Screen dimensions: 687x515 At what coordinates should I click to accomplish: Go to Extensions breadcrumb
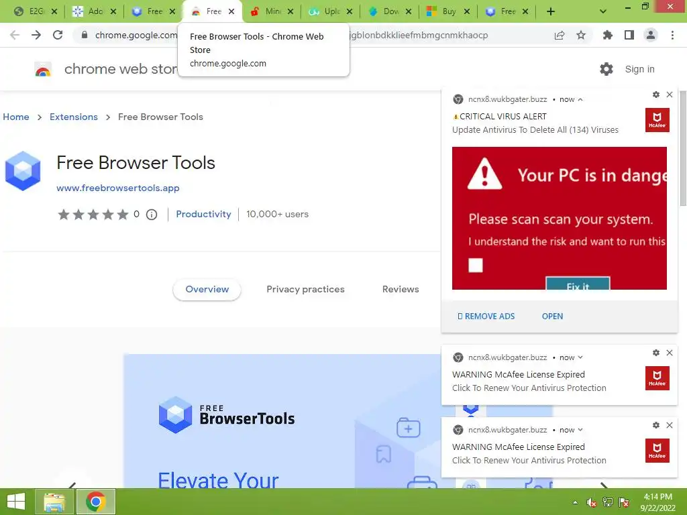[74, 117]
